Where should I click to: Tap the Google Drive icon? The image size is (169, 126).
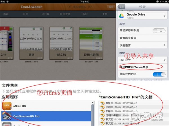pos(121,16)
